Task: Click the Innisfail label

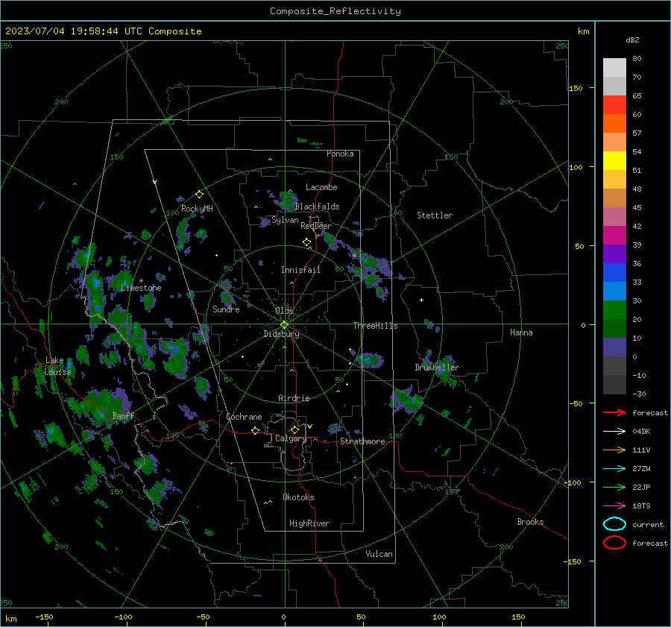Action: (300, 270)
